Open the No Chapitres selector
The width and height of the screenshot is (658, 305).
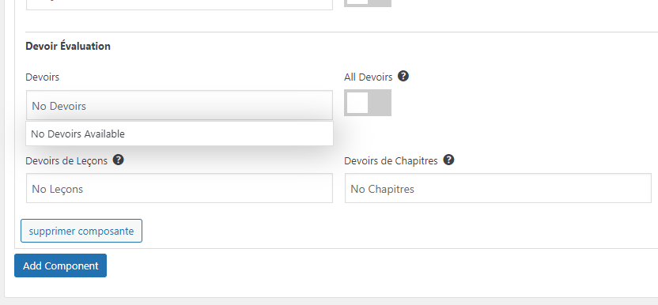[x=498, y=188]
